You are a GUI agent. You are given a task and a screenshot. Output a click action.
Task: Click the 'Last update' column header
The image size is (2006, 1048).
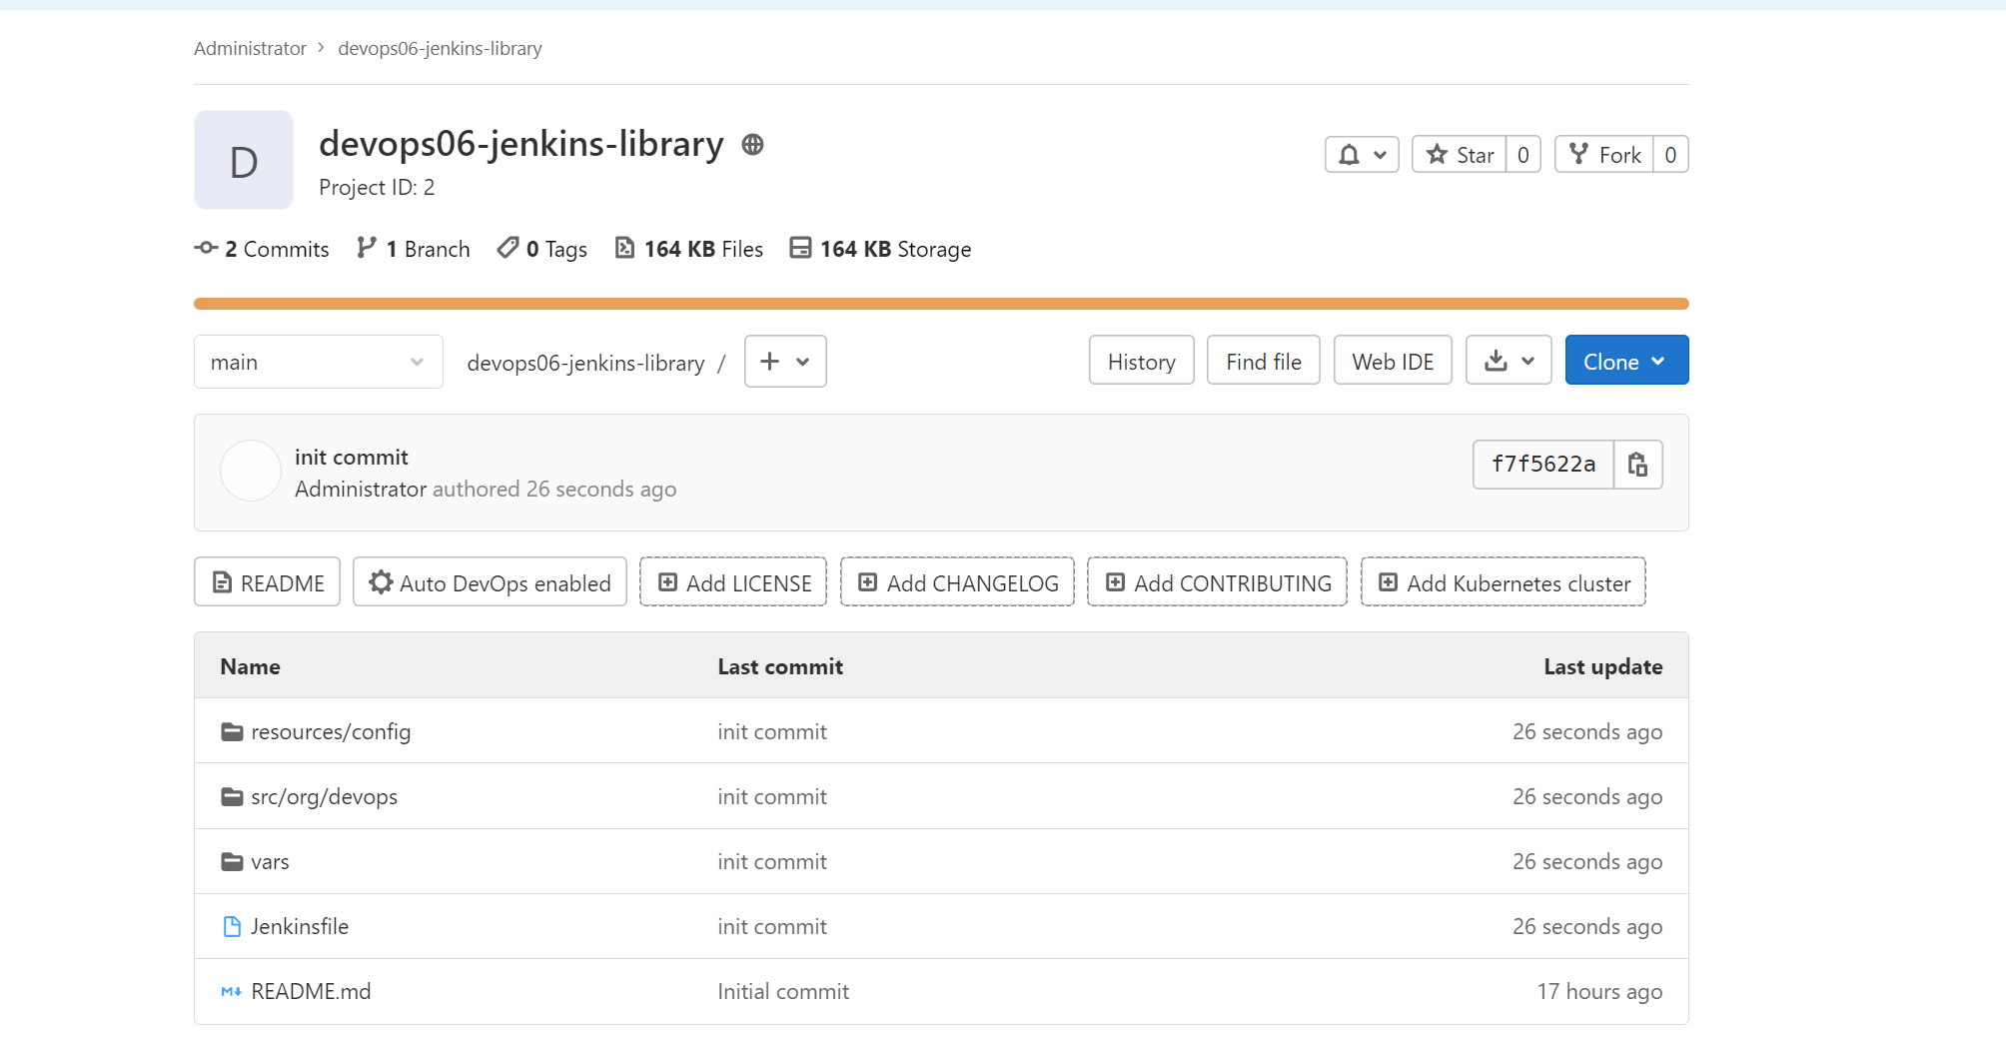[x=1602, y=666]
